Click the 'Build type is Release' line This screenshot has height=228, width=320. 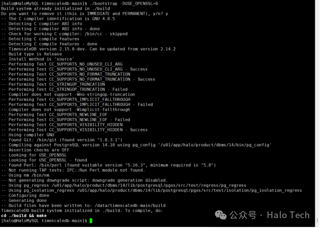32,54
